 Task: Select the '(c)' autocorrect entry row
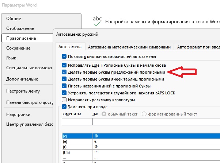pyautogui.click(x=141, y=136)
